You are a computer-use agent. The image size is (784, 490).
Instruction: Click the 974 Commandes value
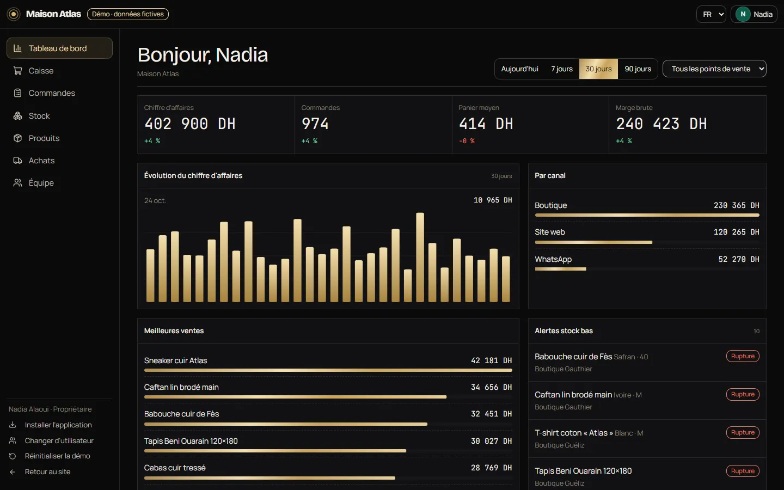(315, 124)
